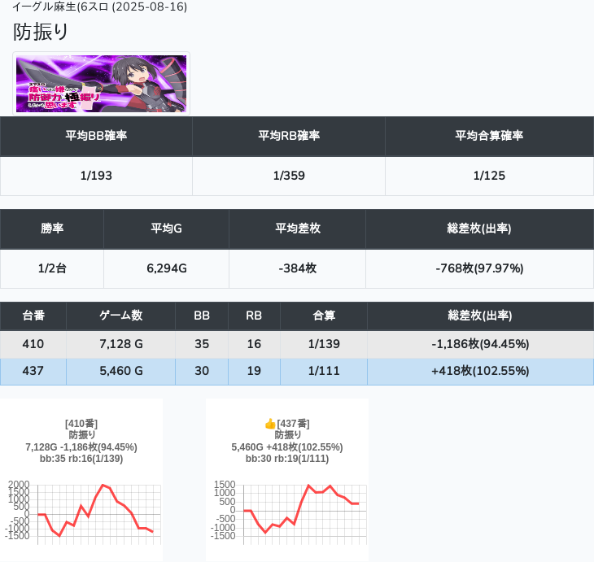Screen dimensions: 594x562
Task: Click the BB column header
Action: coord(202,316)
